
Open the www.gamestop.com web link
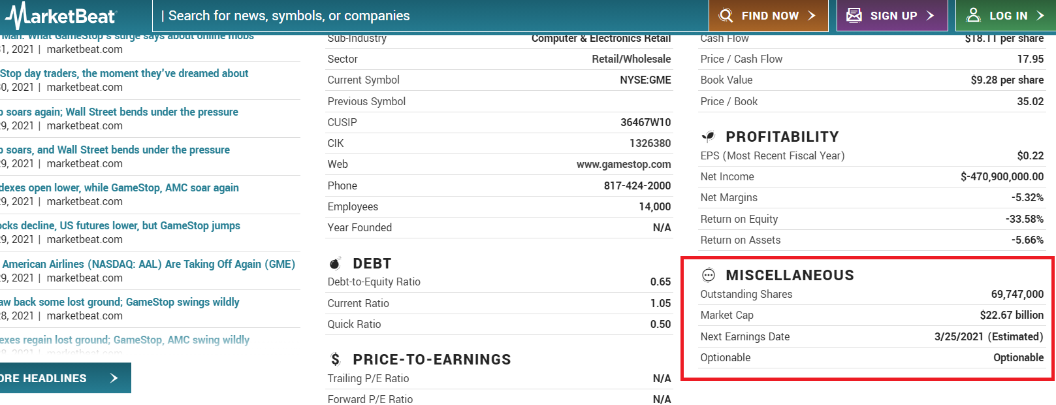pyautogui.click(x=624, y=165)
